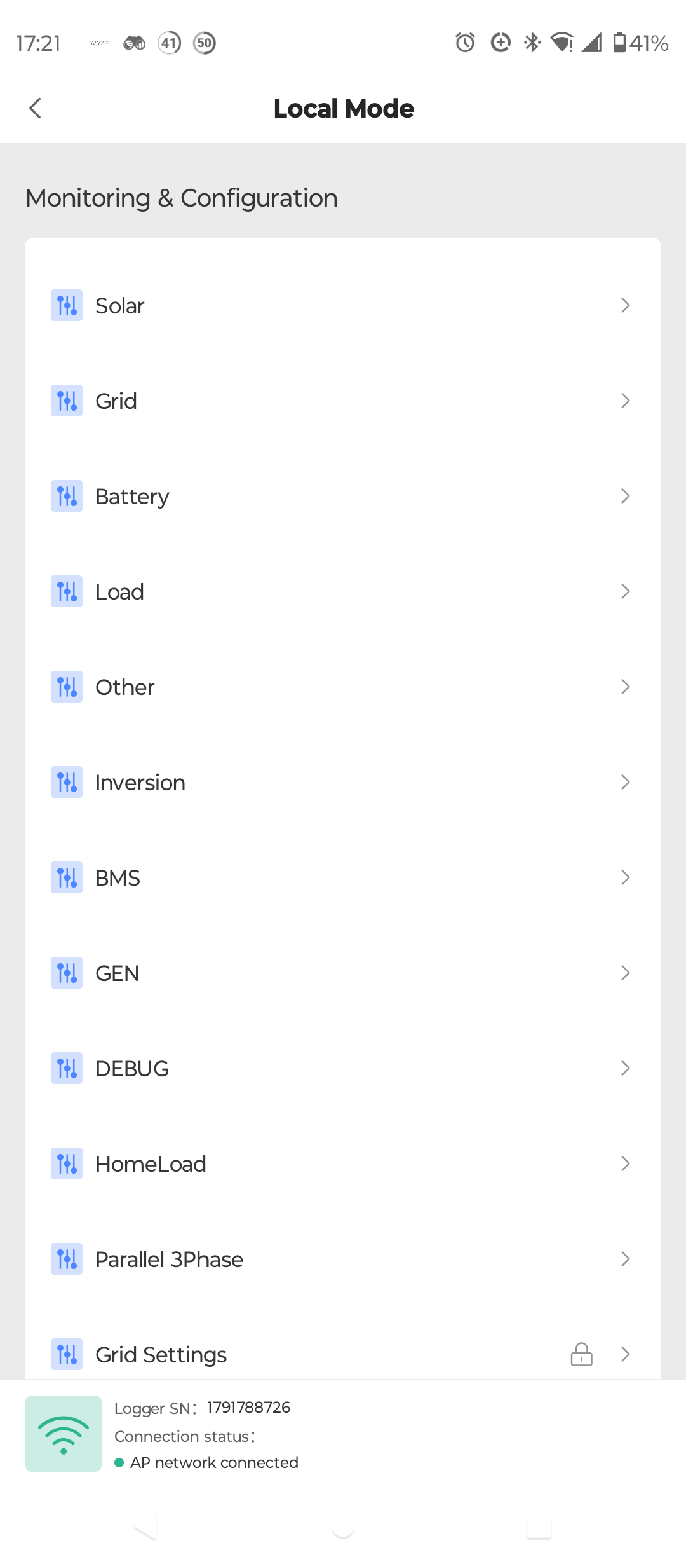Image resolution: width=686 pixels, height=1564 pixels.
Task: Tap the back arrow in header
Action: point(36,108)
